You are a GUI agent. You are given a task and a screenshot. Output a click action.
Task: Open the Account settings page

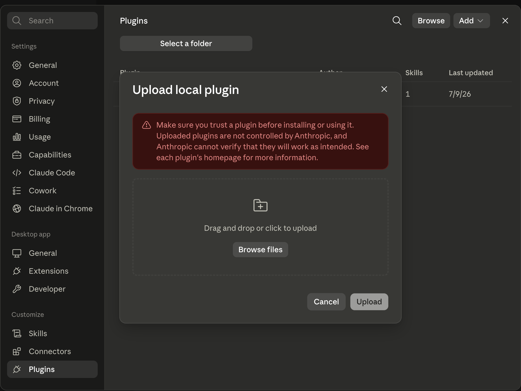(x=52, y=83)
